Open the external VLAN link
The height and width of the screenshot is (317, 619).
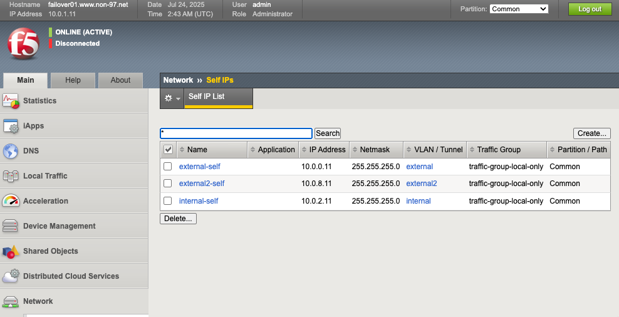point(420,167)
